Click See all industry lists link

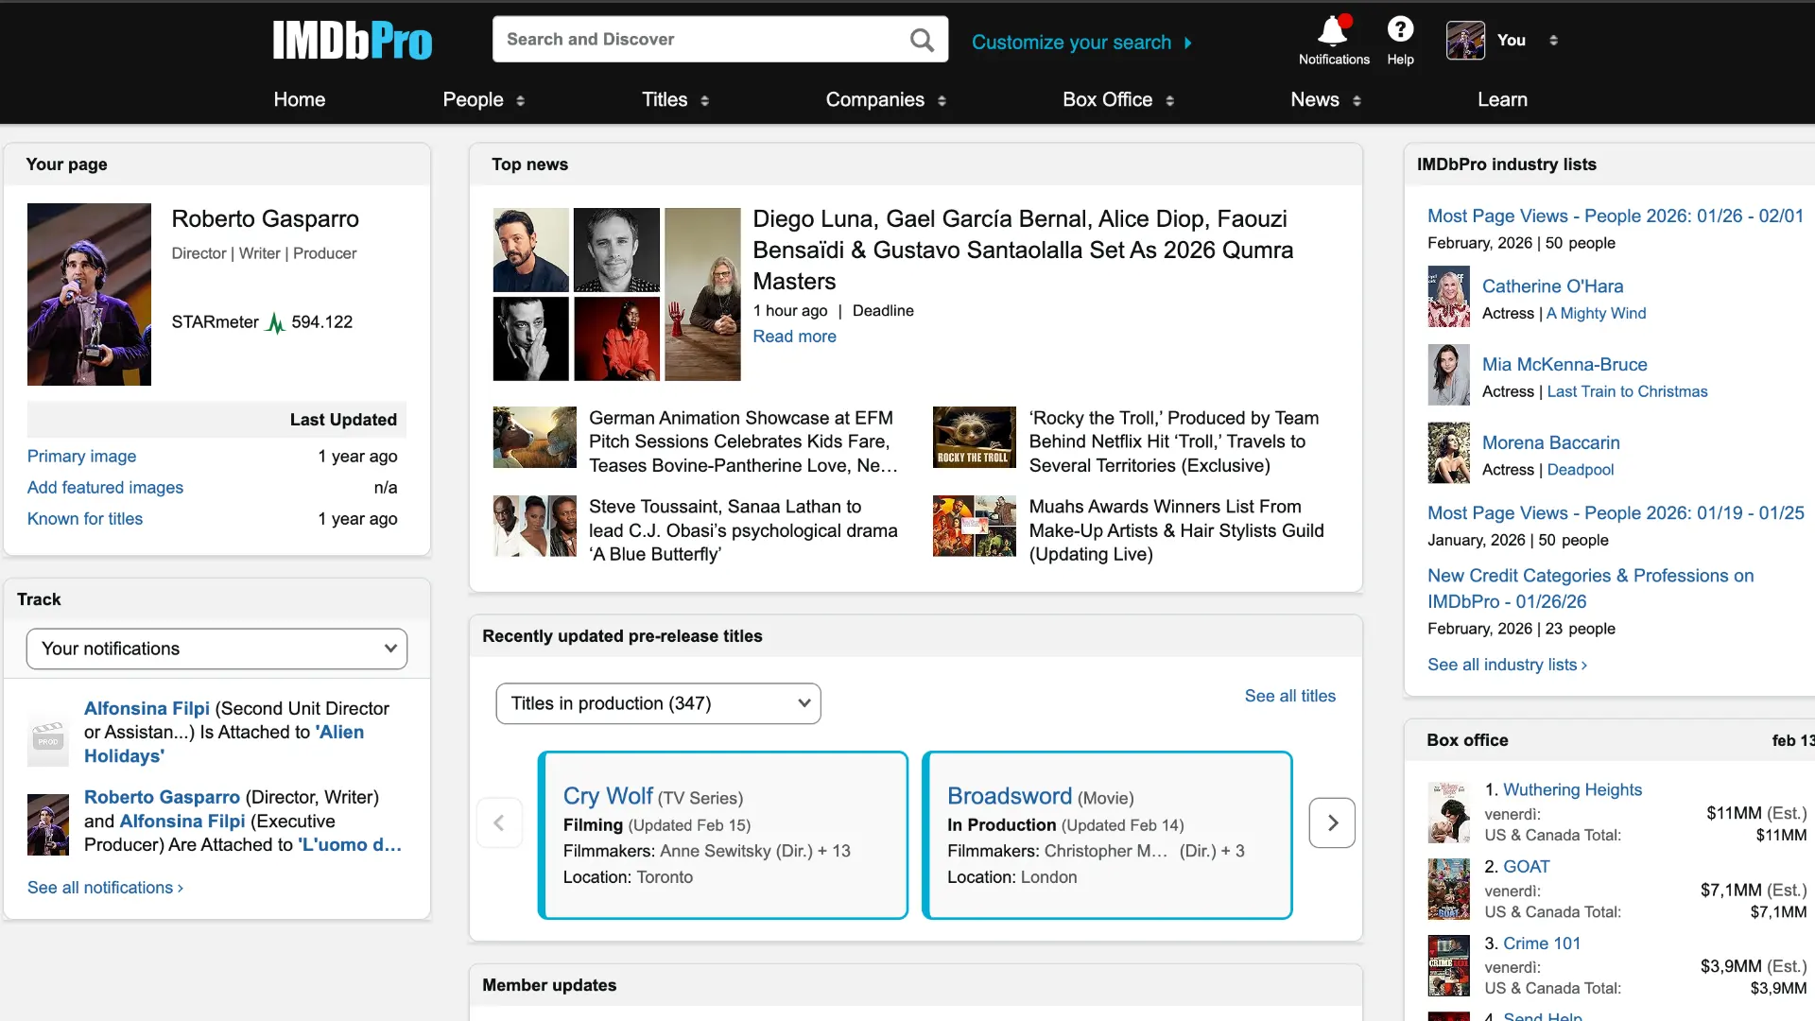click(x=1507, y=665)
